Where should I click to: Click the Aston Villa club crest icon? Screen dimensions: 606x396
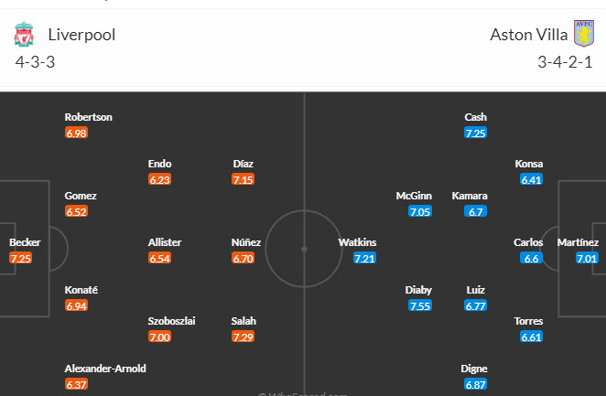(583, 35)
